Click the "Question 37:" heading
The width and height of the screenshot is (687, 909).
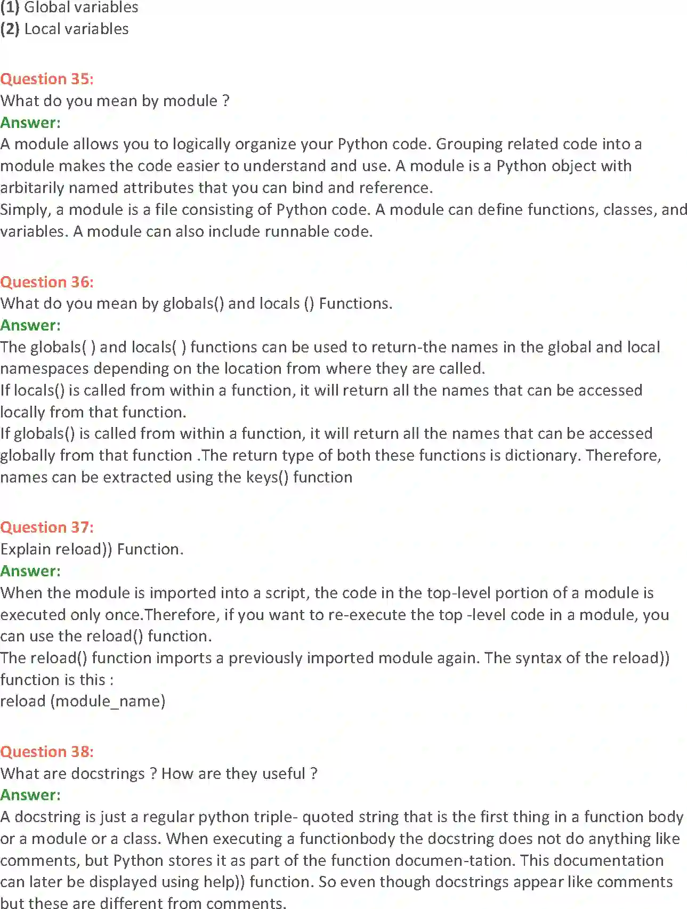point(47,527)
